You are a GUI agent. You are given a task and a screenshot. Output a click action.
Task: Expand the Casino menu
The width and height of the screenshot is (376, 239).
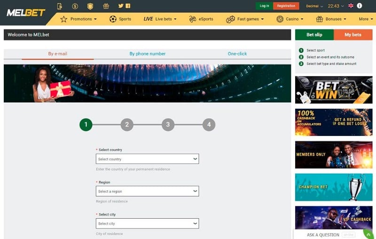pos(295,19)
